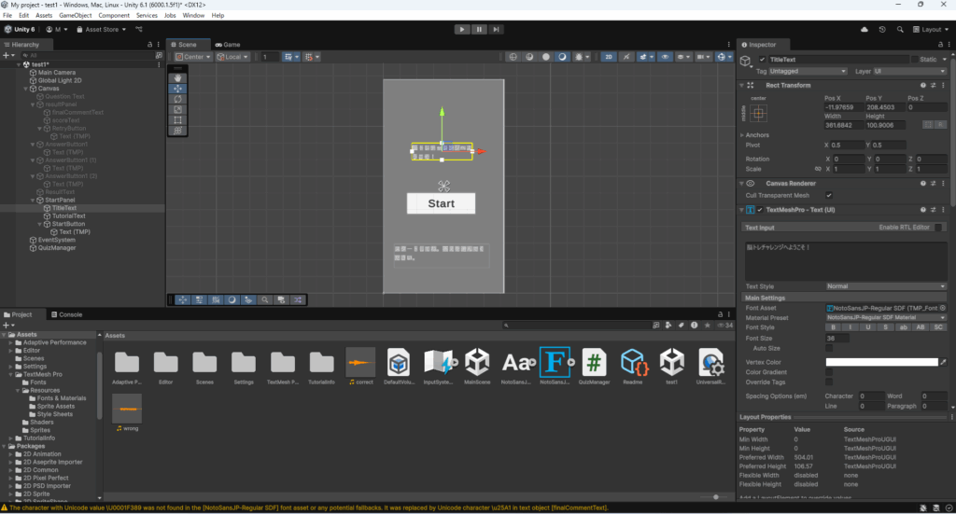The width and height of the screenshot is (956, 514).
Task: Click the Hierarchy lock icon
Action: [150, 45]
